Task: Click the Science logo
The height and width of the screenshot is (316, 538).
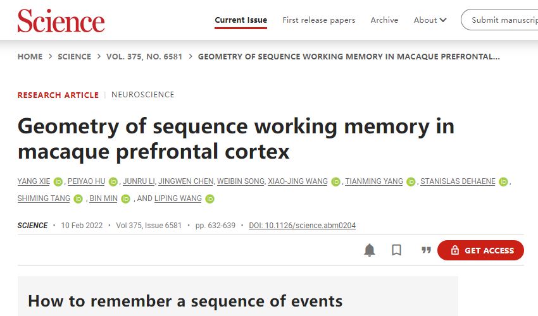Action: [x=61, y=21]
